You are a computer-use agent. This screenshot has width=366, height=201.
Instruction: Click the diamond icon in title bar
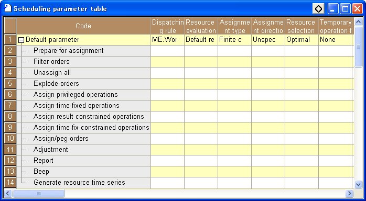pyautogui.click(x=318, y=9)
